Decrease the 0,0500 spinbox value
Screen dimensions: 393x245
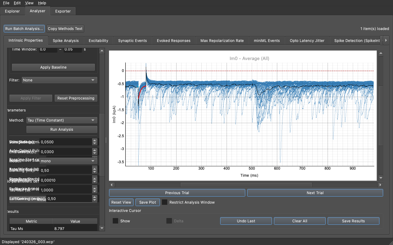click(x=95, y=144)
